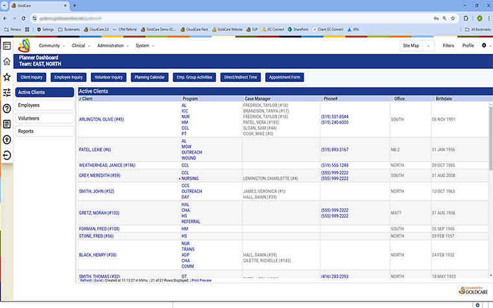Open the browser zoom magnifier icon
Image resolution: width=493 pixels, height=308 pixels.
click(x=444, y=18)
